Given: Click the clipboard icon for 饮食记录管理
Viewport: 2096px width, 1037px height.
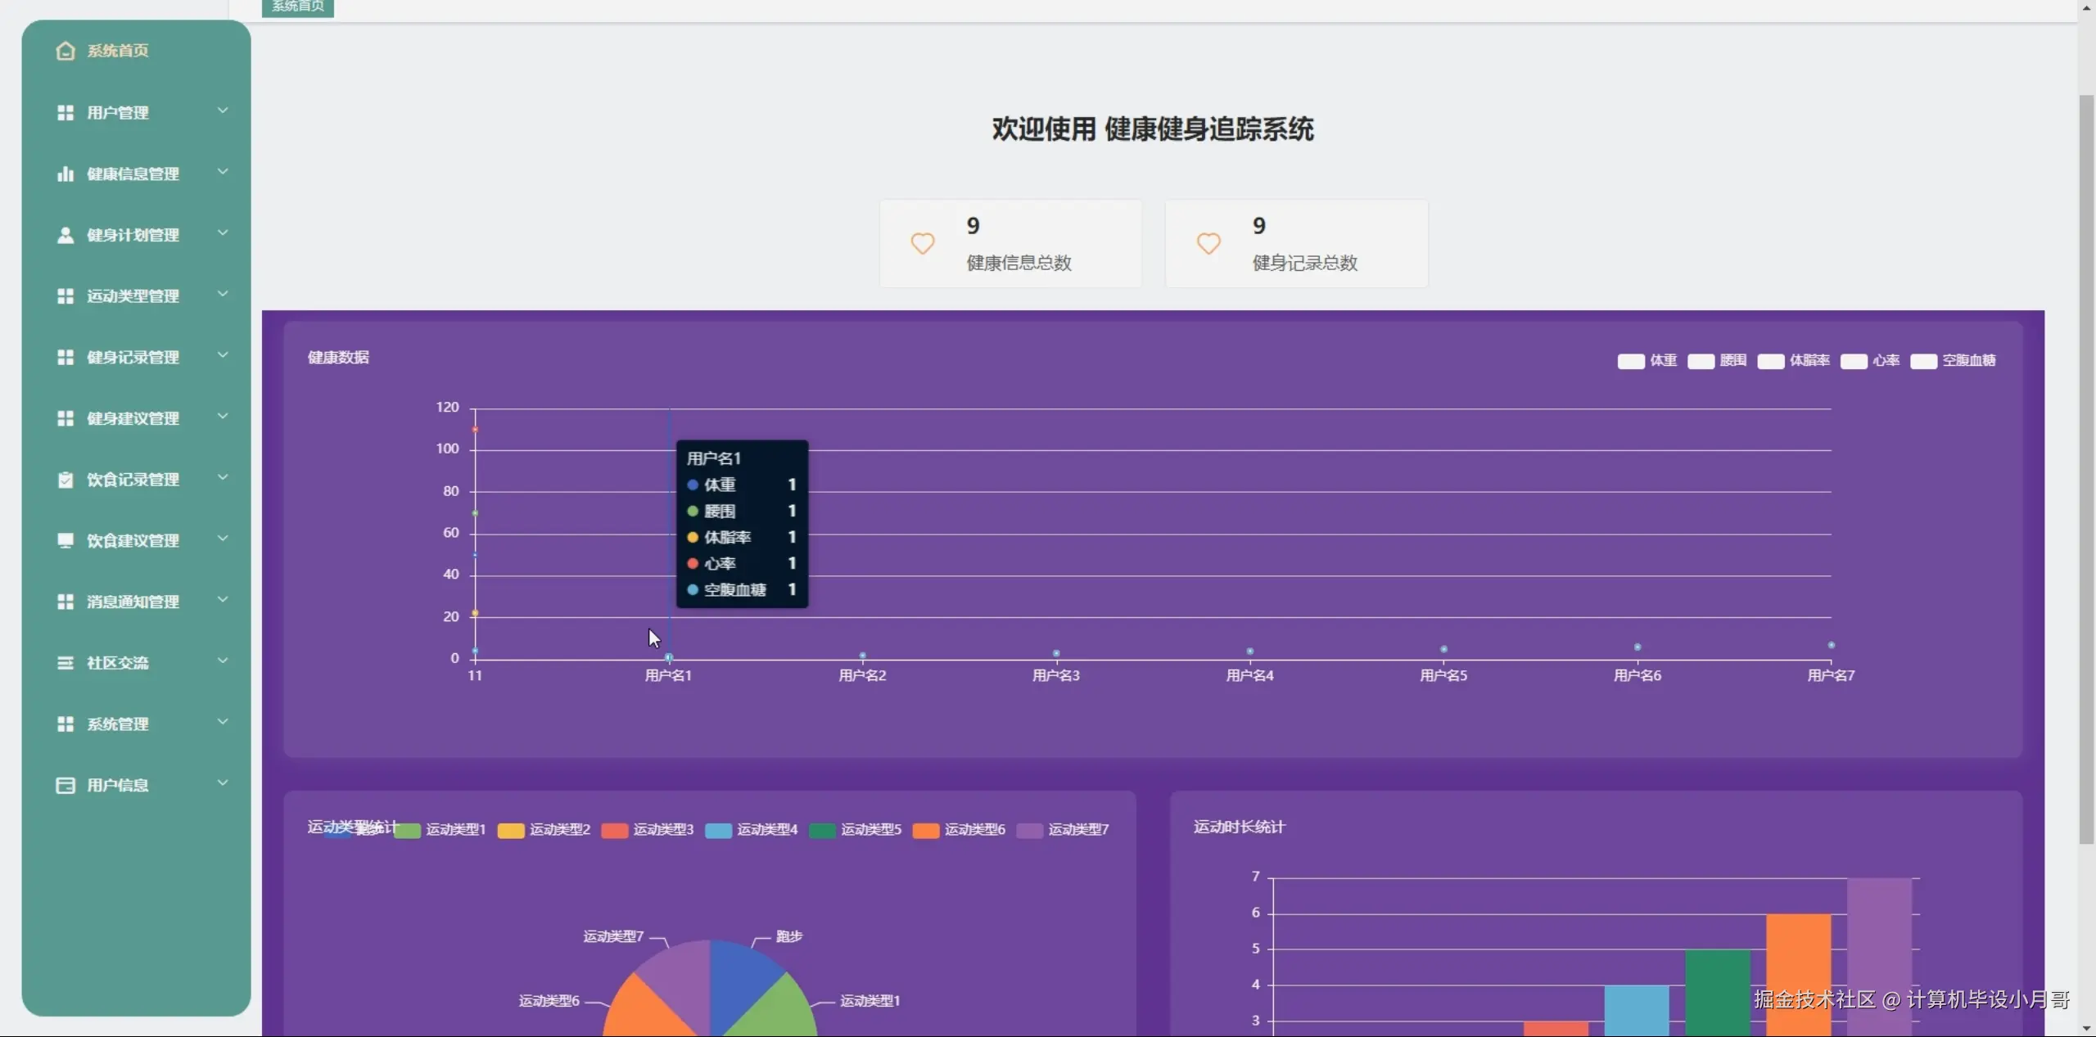Looking at the screenshot, I should point(65,480).
